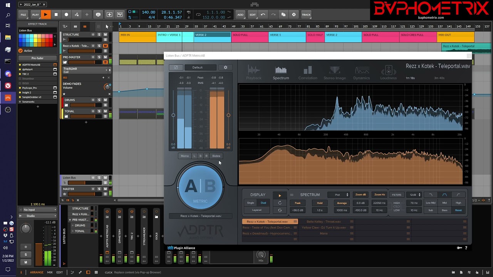Mute the Rezz x Kotek track

[x=105, y=46]
